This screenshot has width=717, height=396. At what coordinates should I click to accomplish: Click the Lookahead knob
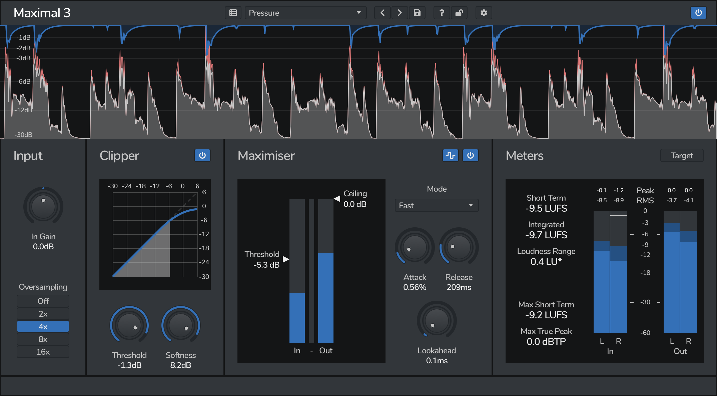click(x=437, y=321)
